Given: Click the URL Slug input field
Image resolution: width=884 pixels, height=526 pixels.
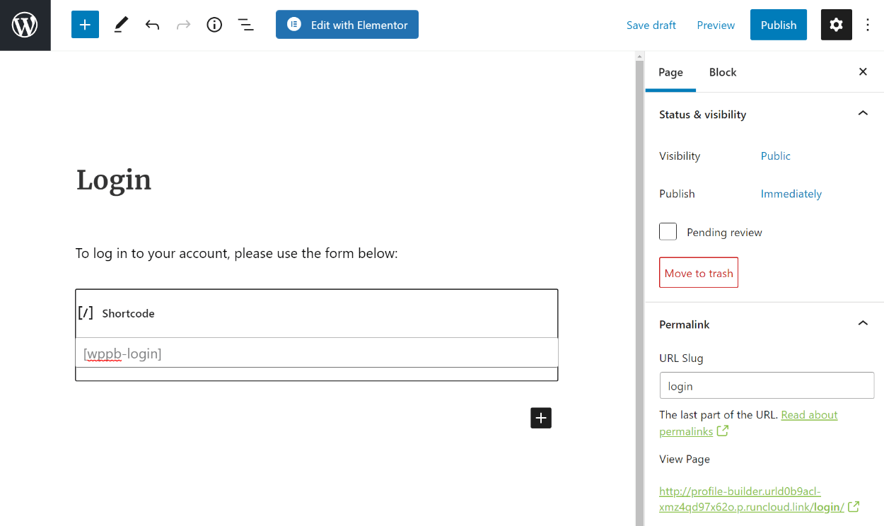Looking at the screenshot, I should pos(767,386).
